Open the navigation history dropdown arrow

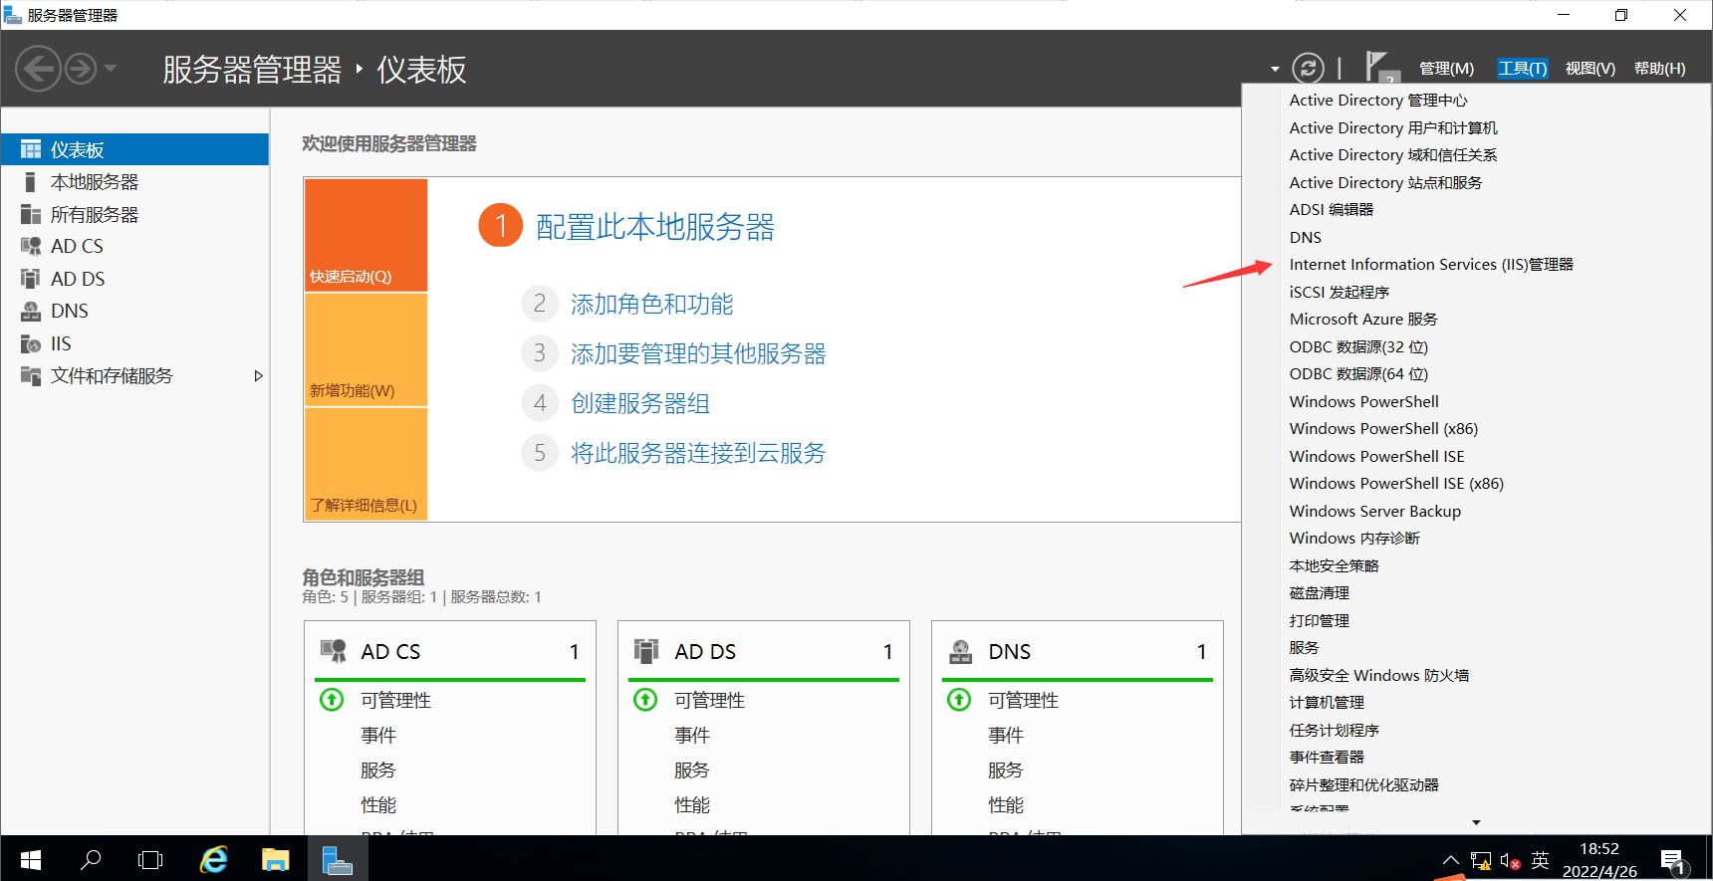pyautogui.click(x=111, y=69)
